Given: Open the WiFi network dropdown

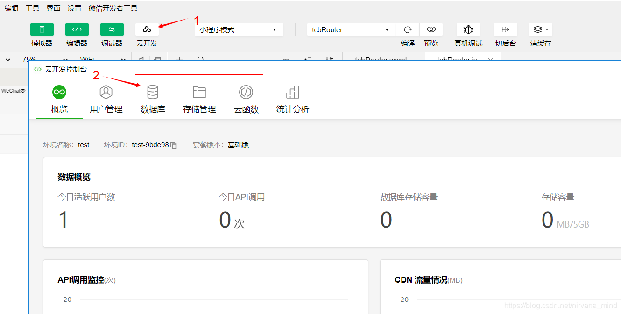Looking at the screenshot, I should coord(103,59).
